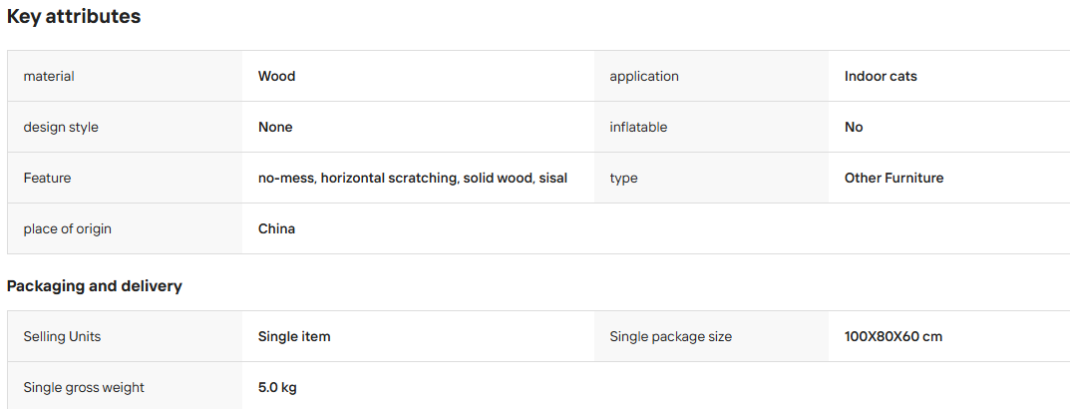This screenshot has width=1070, height=409.
Task: Click the Wood material value
Action: [x=276, y=77]
